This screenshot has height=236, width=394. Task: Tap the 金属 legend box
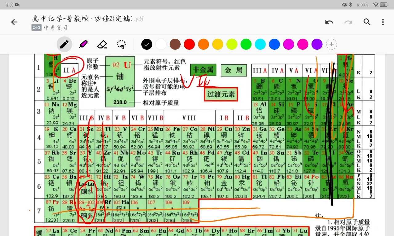click(234, 70)
